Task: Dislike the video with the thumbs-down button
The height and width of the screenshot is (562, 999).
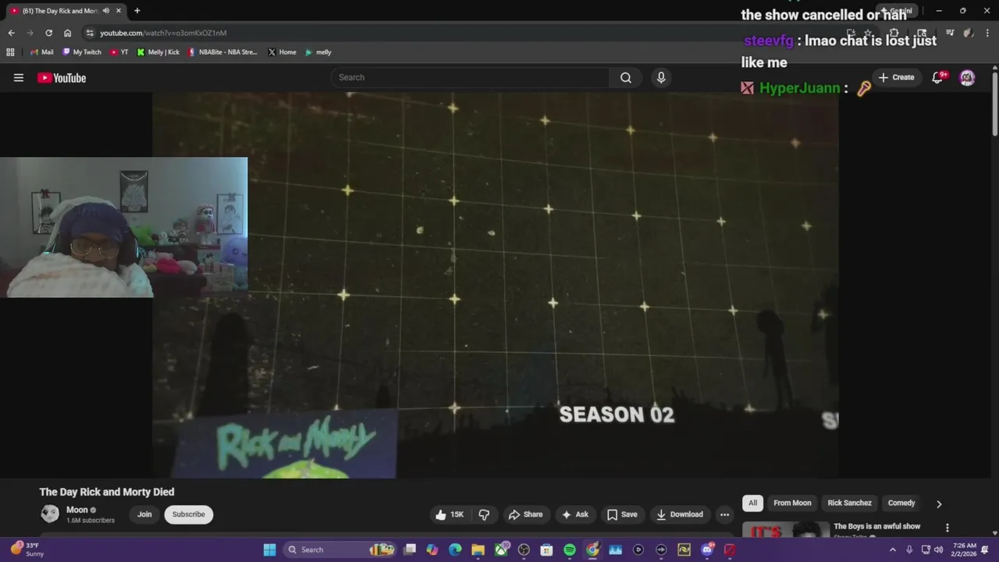Action: [x=484, y=514]
